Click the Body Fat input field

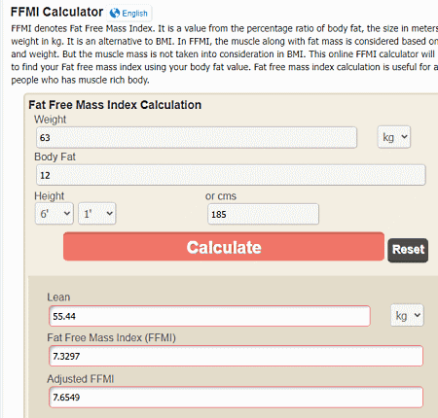tap(231, 175)
